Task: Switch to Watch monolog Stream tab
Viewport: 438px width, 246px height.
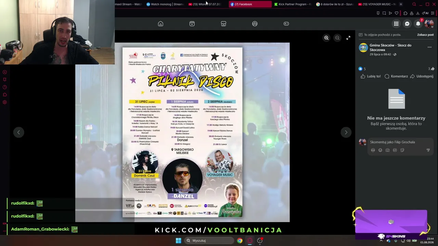Action: [165, 4]
